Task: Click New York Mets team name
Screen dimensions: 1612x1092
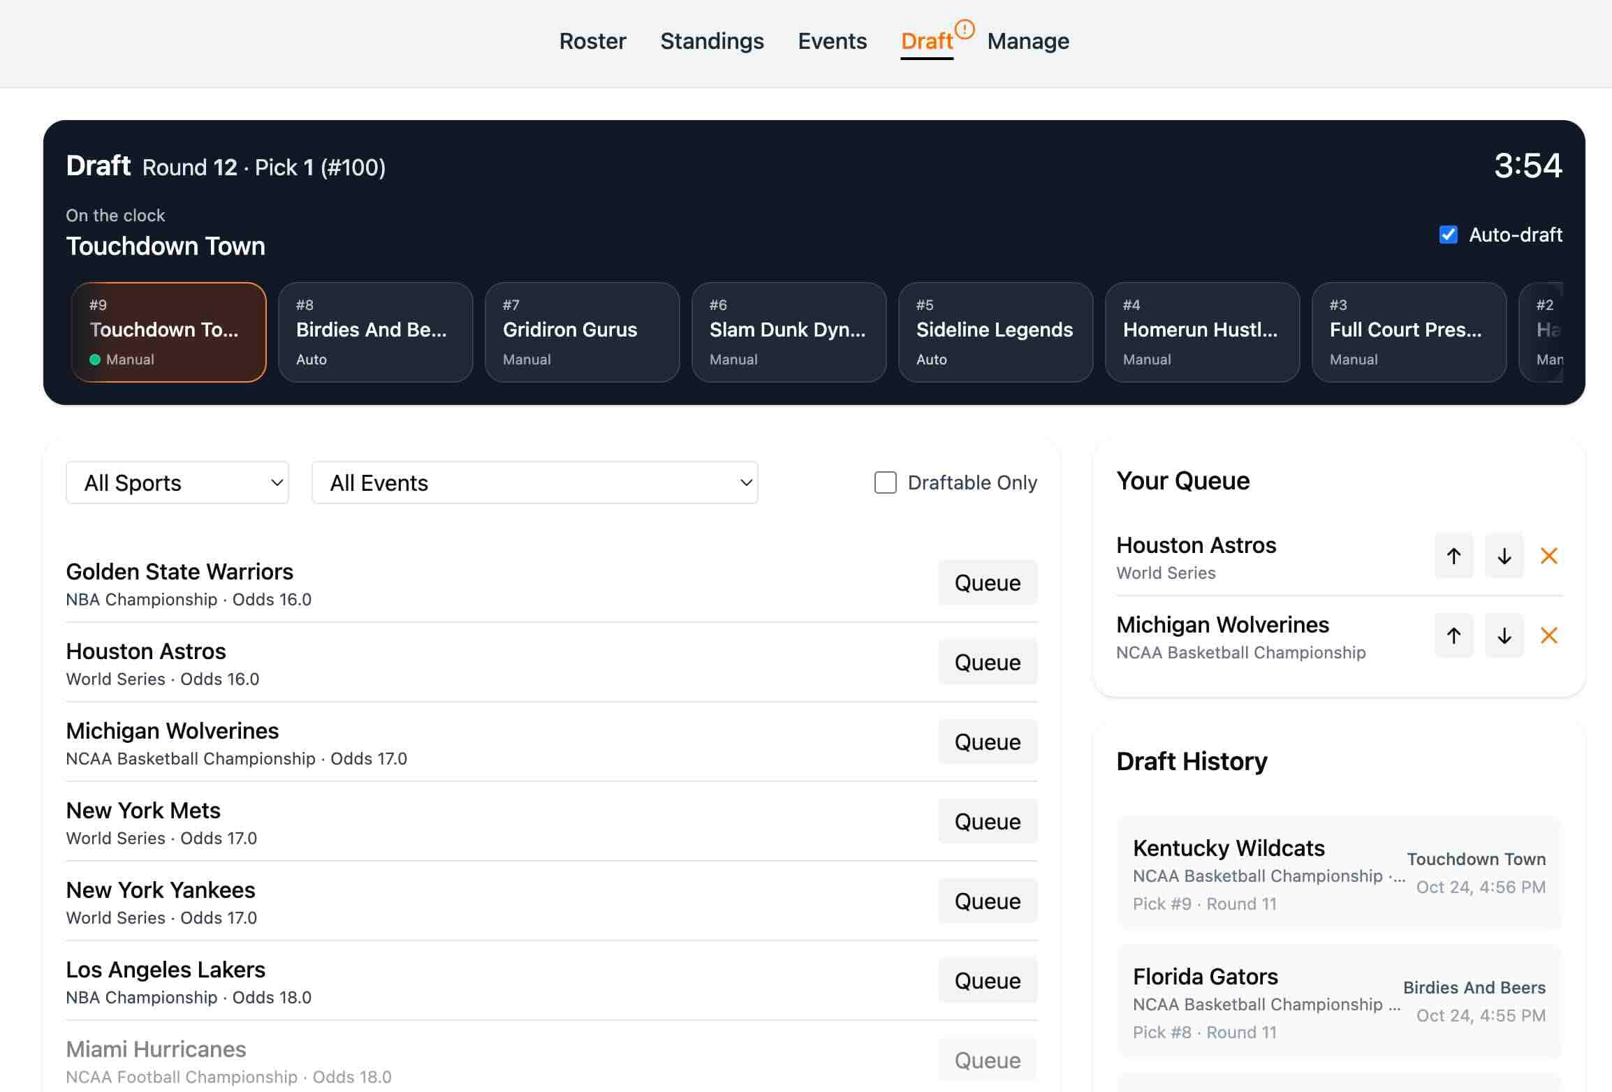Action: coord(143,811)
